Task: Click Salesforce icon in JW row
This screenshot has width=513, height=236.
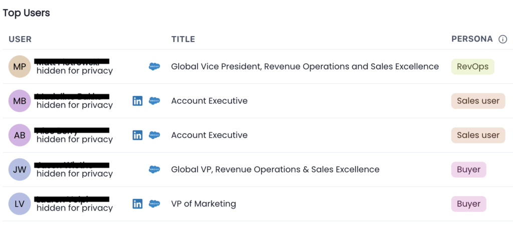Action: 154,169
